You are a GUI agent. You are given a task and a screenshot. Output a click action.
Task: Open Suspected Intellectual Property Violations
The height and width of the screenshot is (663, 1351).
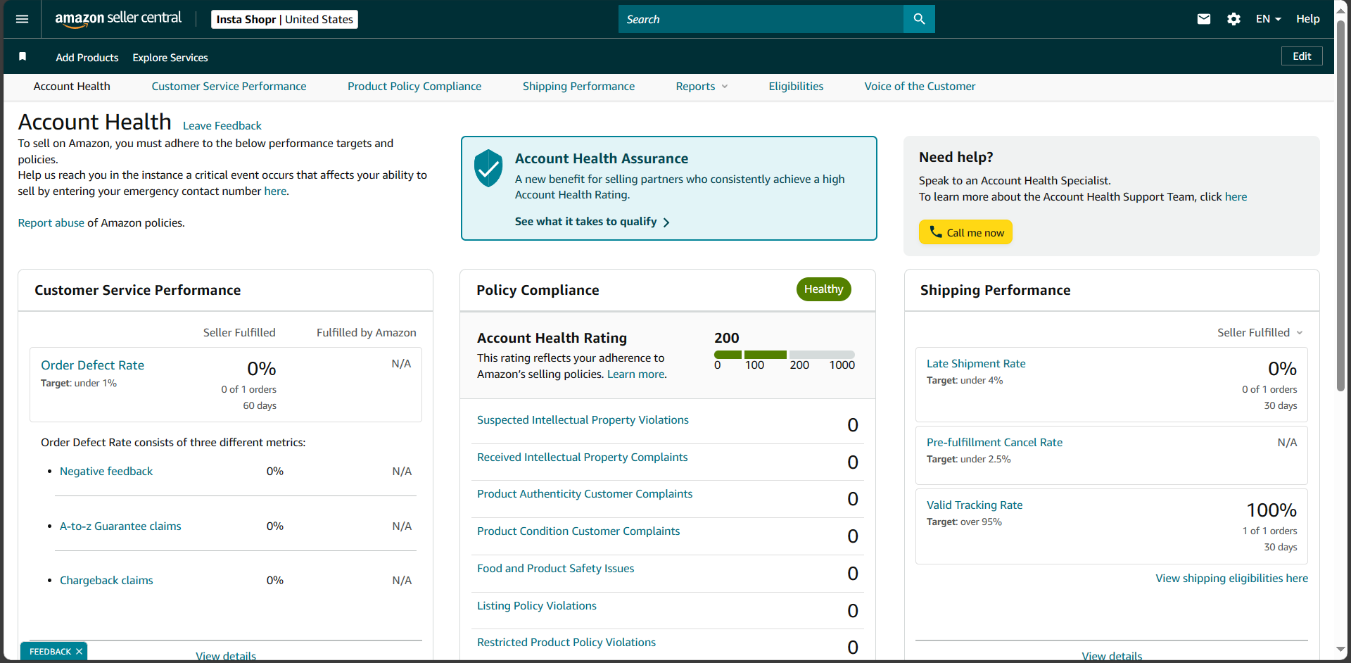(x=583, y=420)
